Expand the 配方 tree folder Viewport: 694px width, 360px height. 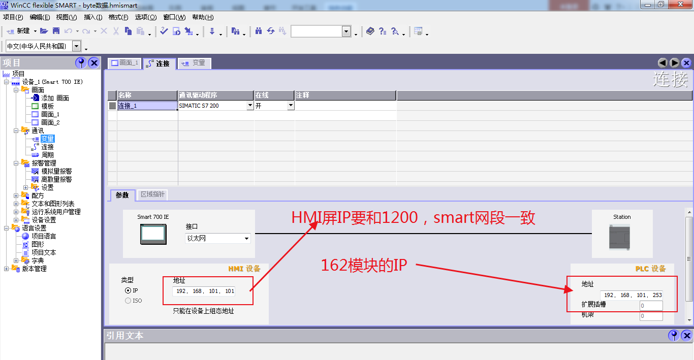coord(16,195)
